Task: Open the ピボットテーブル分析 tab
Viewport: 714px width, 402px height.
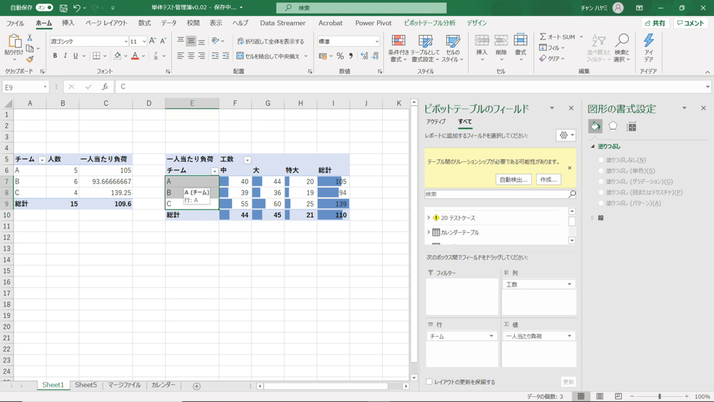Action: [430, 23]
